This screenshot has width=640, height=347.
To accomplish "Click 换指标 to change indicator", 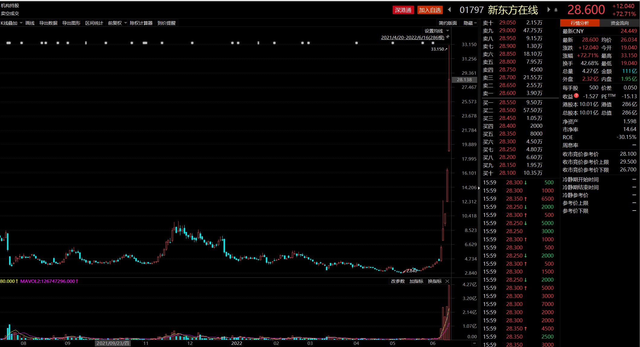I will click(435, 281).
